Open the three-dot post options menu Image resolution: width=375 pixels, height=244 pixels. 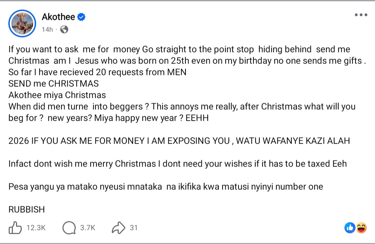(x=361, y=15)
